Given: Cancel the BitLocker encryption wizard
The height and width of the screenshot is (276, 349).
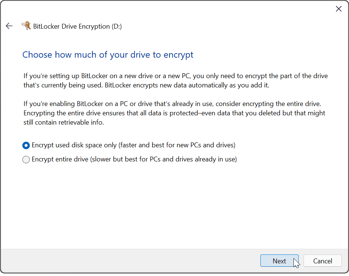Looking at the screenshot, I should click(323, 261).
